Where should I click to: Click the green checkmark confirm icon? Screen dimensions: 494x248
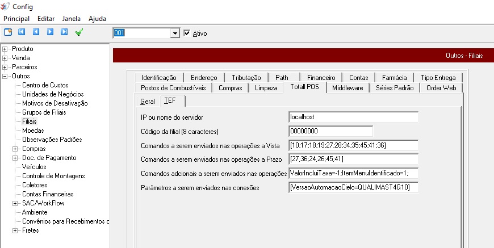[x=79, y=32]
